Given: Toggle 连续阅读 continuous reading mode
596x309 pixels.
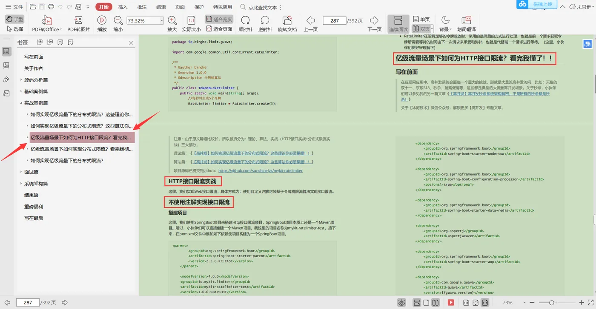Looking at the screenshot, I should pos(398,20).
